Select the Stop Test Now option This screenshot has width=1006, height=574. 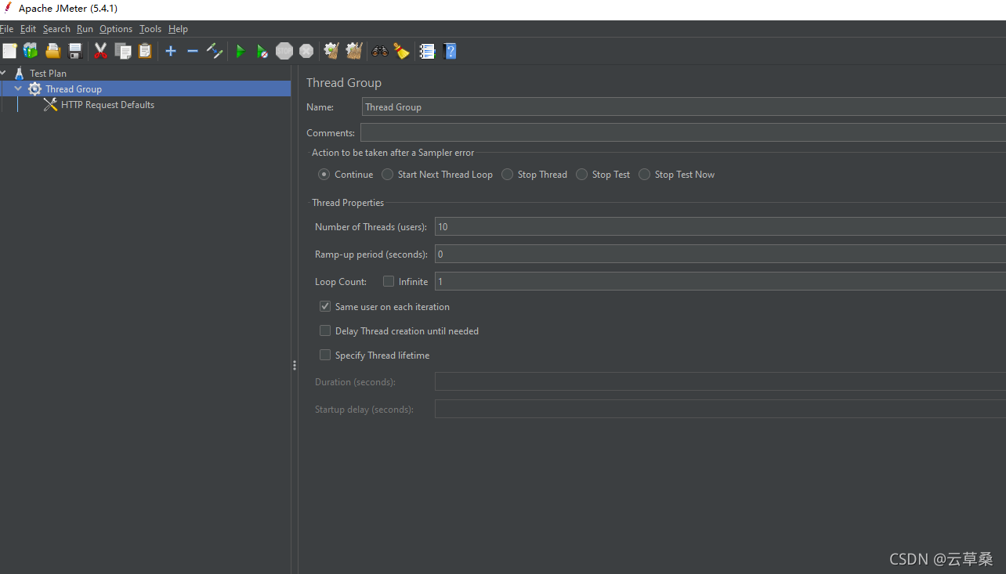click(644, 175)
